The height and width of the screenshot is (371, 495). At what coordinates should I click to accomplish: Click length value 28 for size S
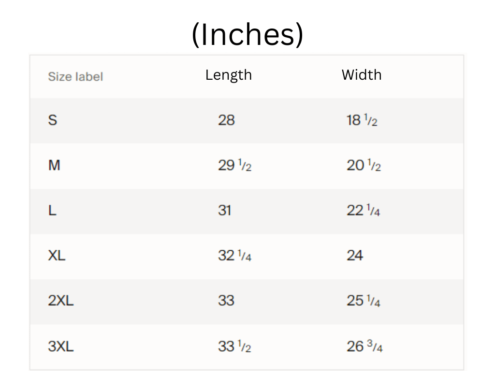coord(226,120)
